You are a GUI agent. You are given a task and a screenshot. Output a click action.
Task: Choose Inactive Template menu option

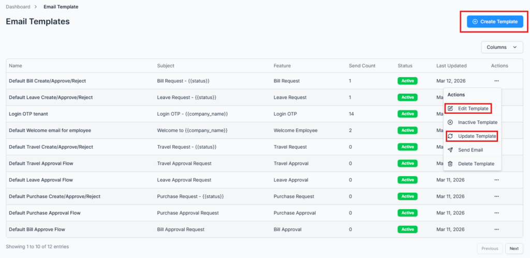tap(477, 122)
